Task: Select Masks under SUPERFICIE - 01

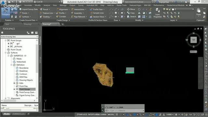Action: [19, 59]
